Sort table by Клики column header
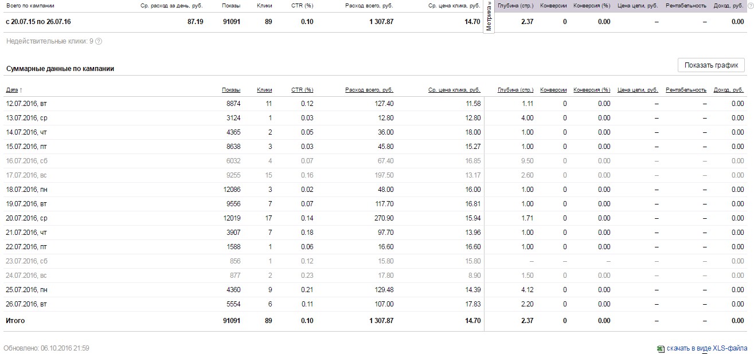Image resolution: width=754 pixels, height=354 pixels. point(264,90)
